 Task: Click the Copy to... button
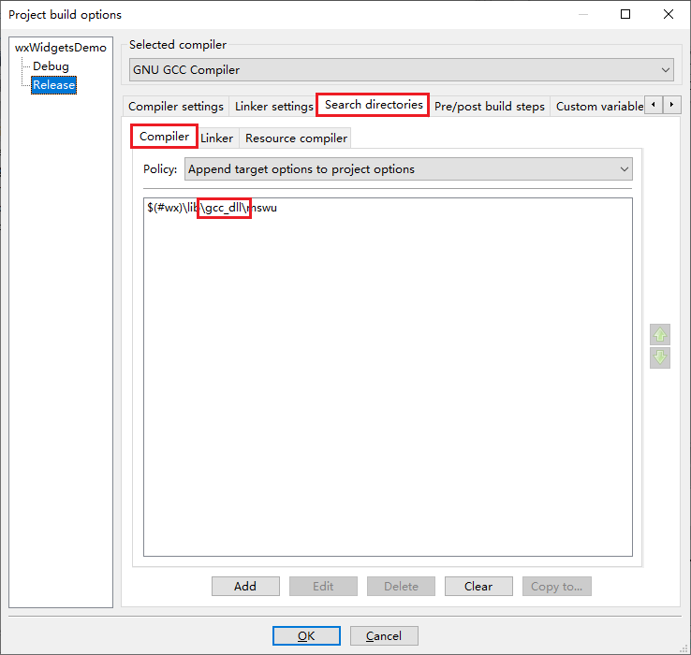point(556,587)
